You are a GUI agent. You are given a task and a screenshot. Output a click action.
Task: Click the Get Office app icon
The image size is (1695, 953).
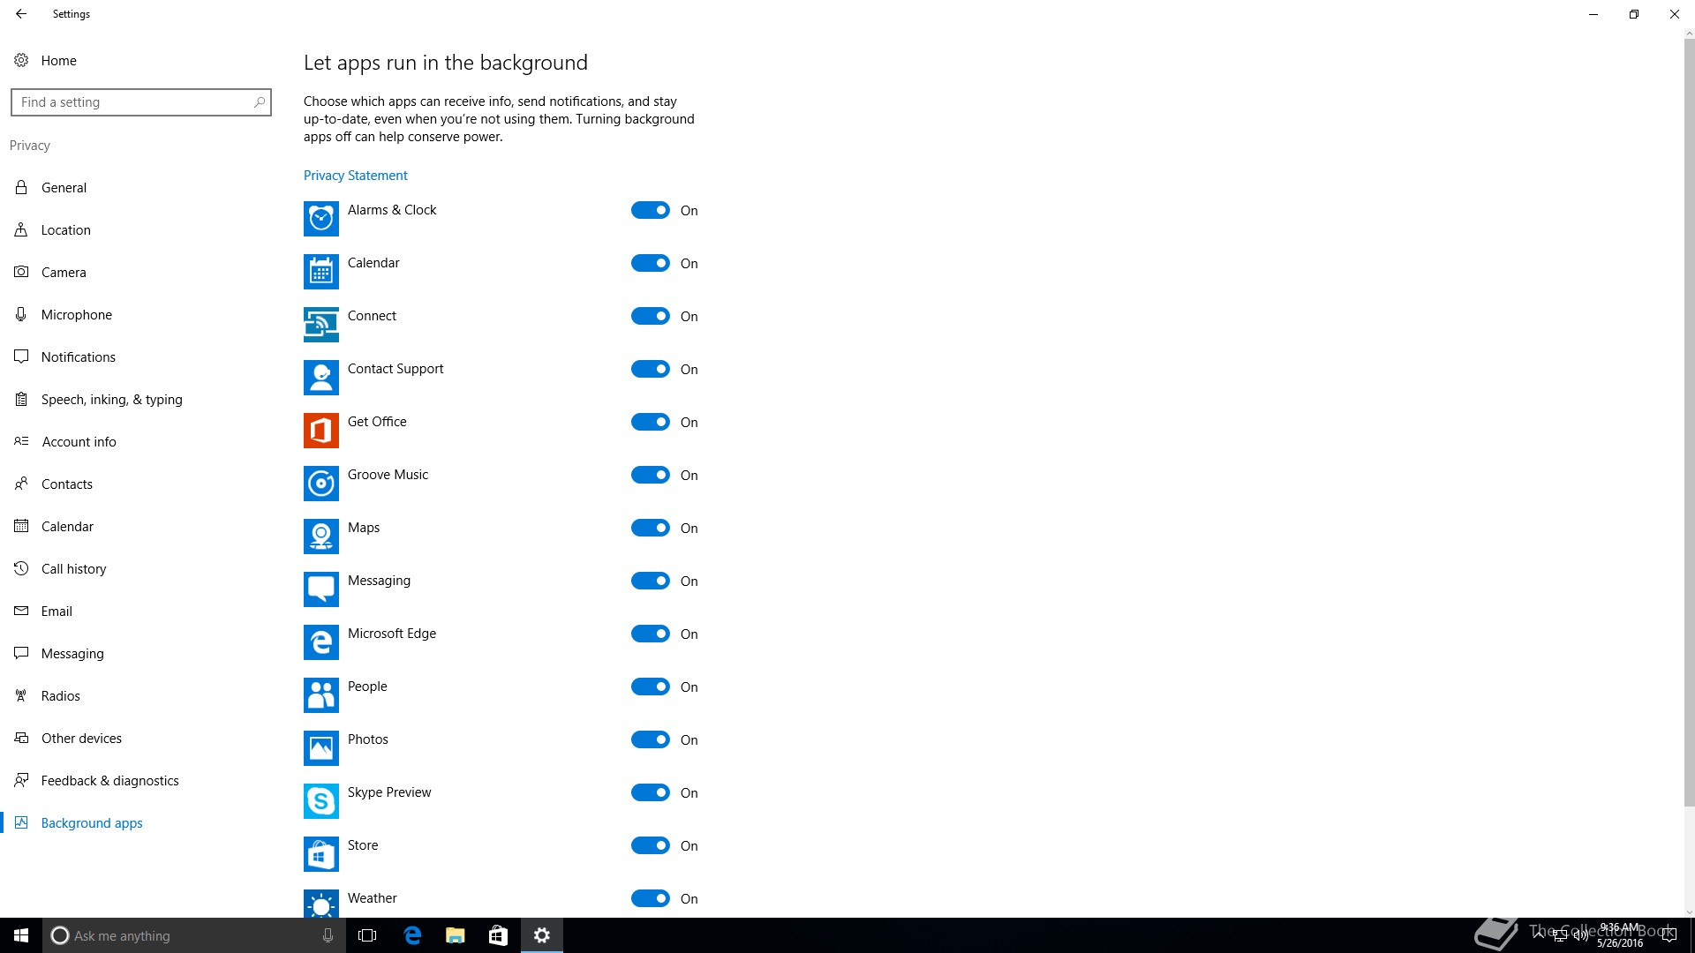(320, 431)
